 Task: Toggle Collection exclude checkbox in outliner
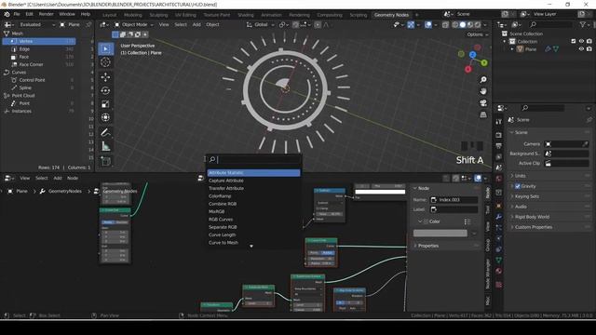point(574,41)
